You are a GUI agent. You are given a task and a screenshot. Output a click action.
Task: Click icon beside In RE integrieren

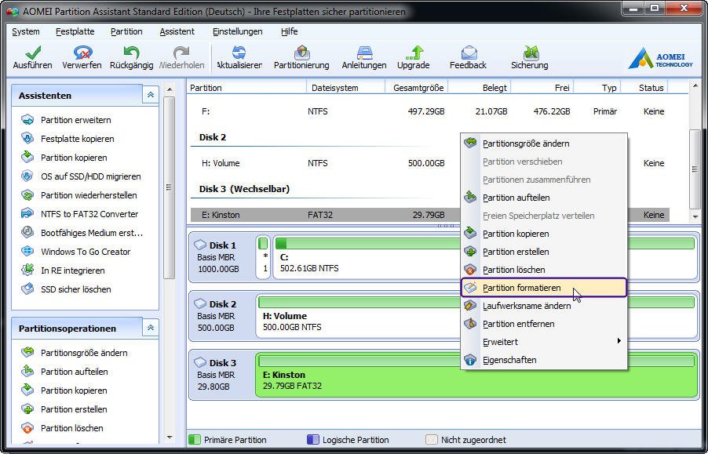[27, 271]
